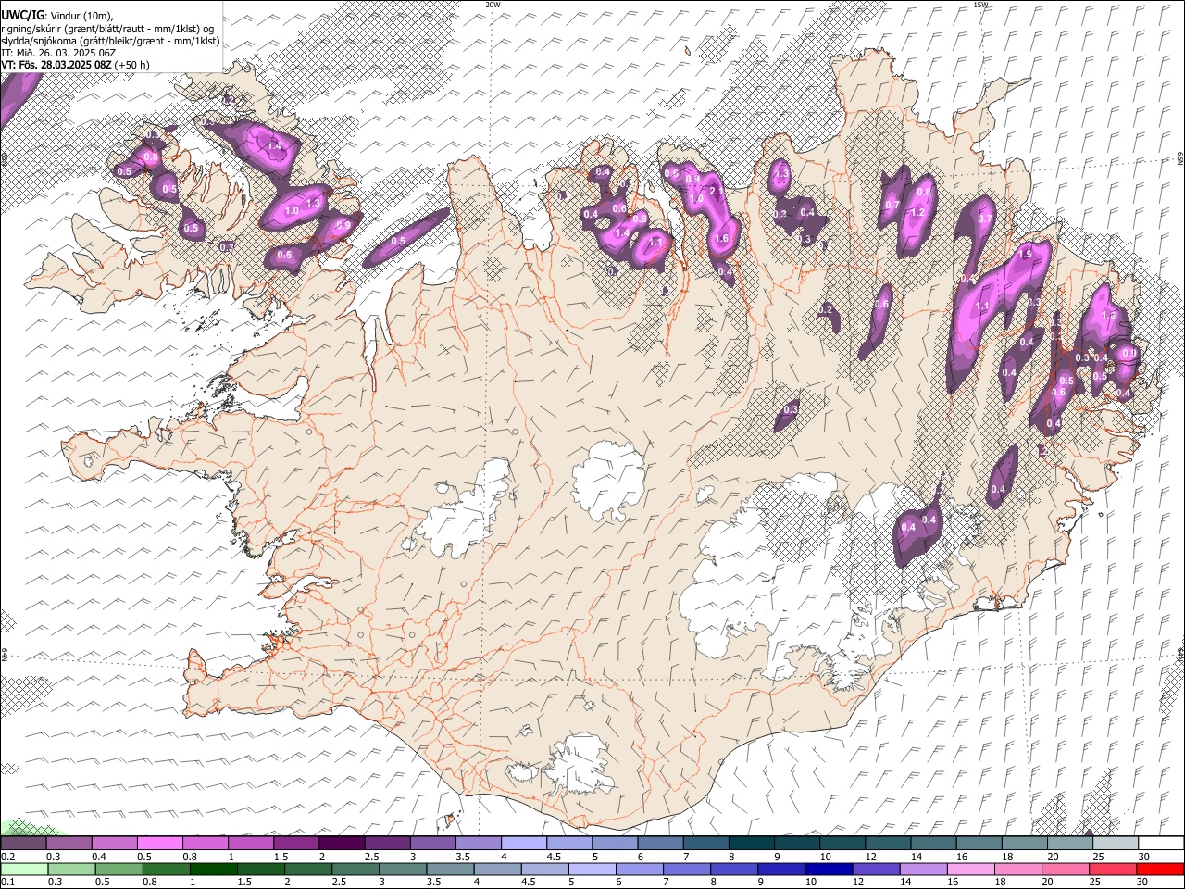Screen dimensions: 1185x889
Task: Click the 1.9 snowfall value in east Iceland
Action: click(x=1025, y=254)
